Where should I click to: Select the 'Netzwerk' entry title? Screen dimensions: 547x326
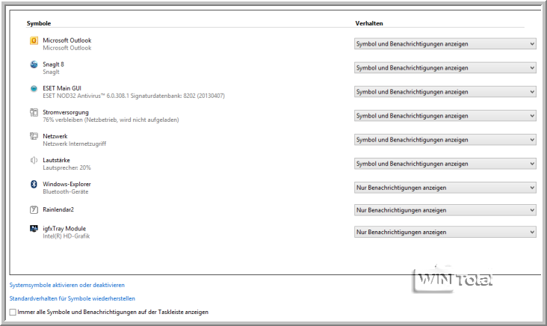[55, 136]
